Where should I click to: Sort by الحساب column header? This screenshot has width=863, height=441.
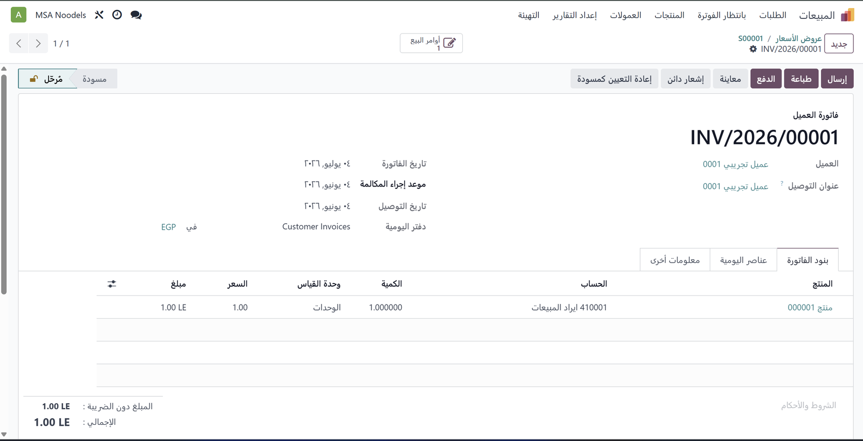pyautogui.click(x=594, y=284)
